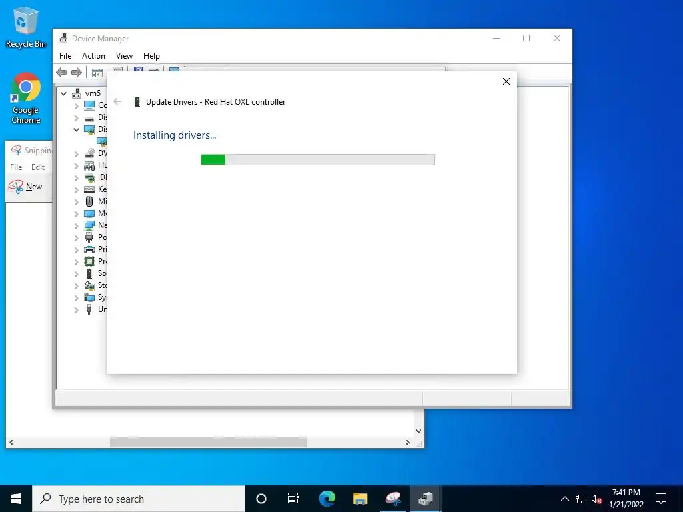This screenshot has width=683, height=512.
Task: Open File Explorer from the taskbar
Action: [360, 499]
